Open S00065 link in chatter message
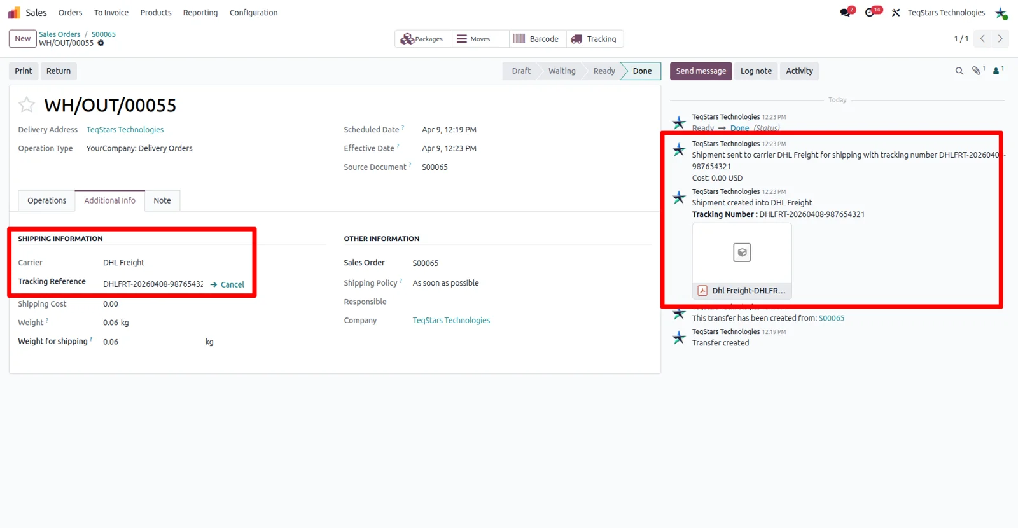1018x528 pixels. coord(832,318)
